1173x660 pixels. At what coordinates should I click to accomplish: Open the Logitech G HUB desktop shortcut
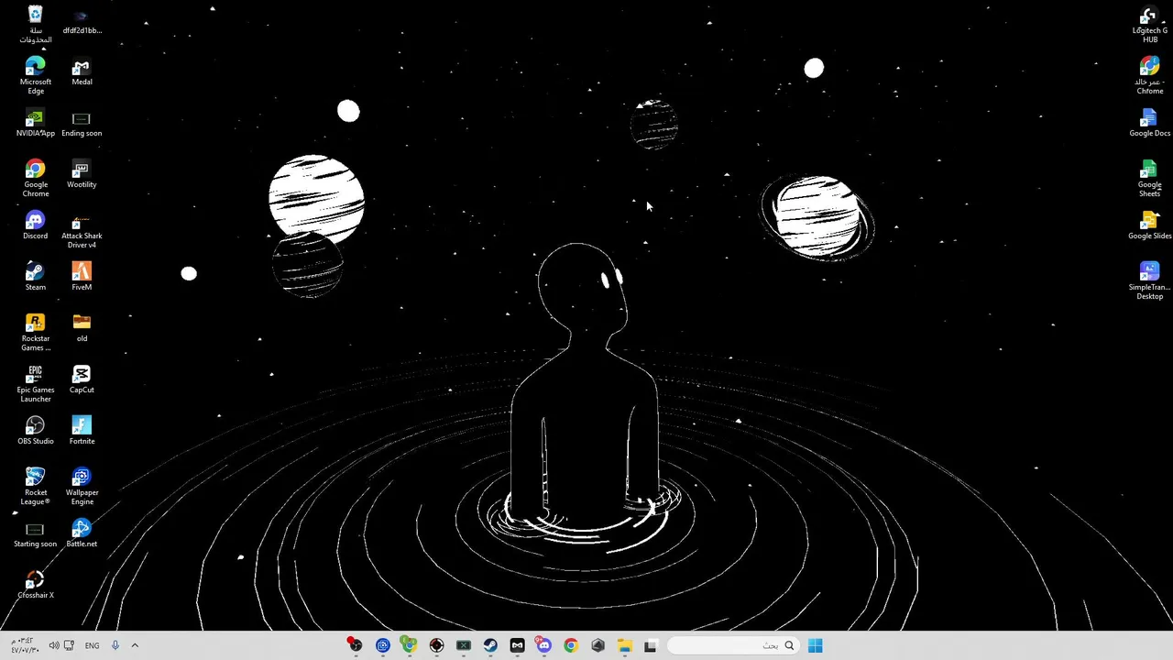[x=1149, y=25]
